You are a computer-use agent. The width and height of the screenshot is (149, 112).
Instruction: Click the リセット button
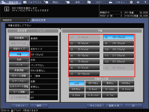[x=20, y=106]
